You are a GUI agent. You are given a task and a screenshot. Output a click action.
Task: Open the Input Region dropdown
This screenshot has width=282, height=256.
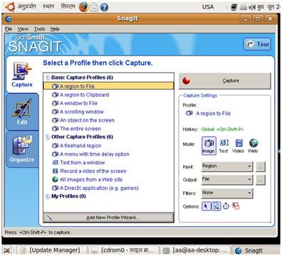coord(227,166)
